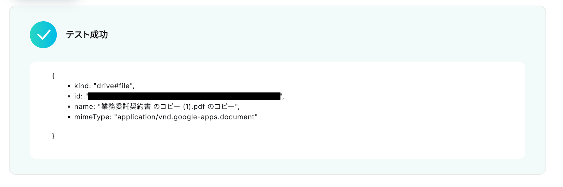The image size is (563, 187).
Task: Click the opening curly brace
Action: coord(53,76)
